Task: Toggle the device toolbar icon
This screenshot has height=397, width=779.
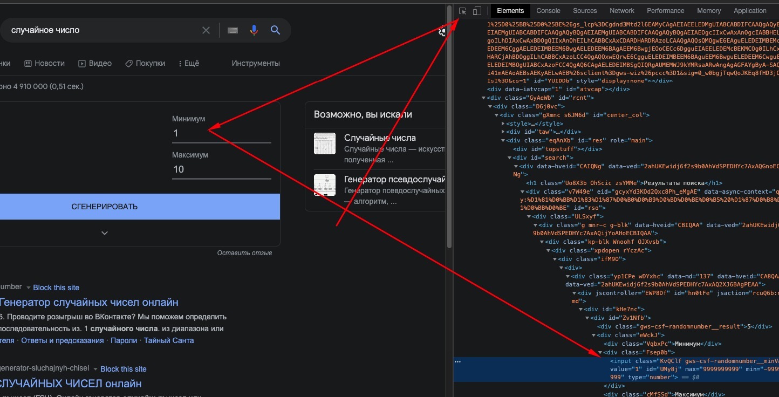Action: 477,11
